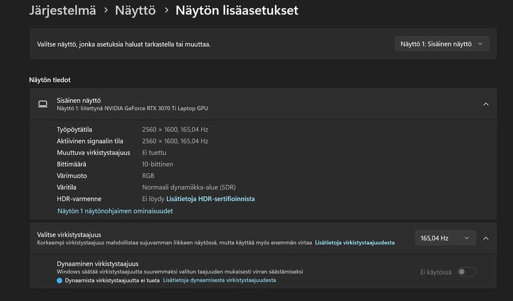Click the Valitse virkistystaajuus heading
The width and height of the screenshot is (513, 301).
click(x=69, y=234)
